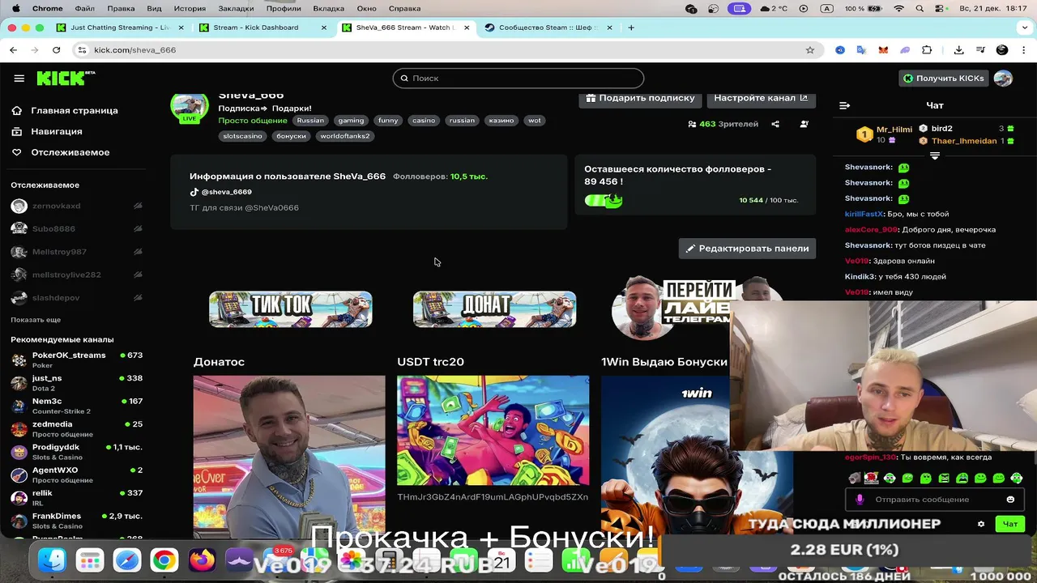Image resolution: width=1037 pixels, height=583 pixels.
Task: Click 'Настройте канал' button
Action: click(x=761, y=98)
